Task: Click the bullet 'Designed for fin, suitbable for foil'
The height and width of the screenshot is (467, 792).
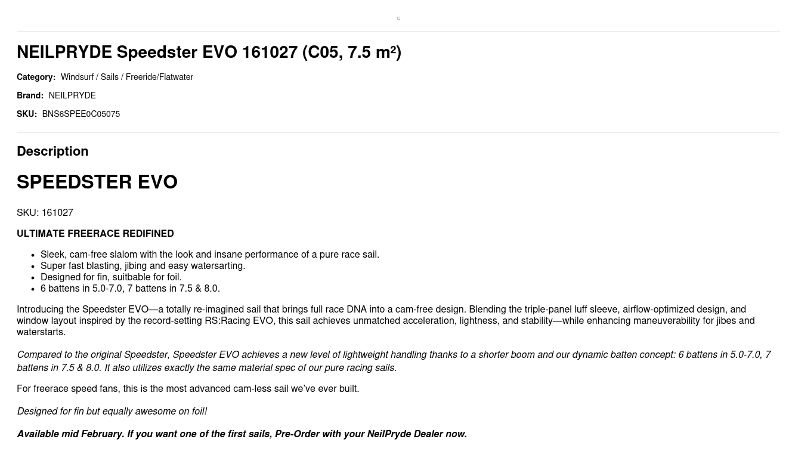Action: click(x=111, y=277)
